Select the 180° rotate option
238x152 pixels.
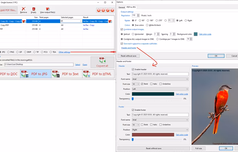tap(147, 20)
